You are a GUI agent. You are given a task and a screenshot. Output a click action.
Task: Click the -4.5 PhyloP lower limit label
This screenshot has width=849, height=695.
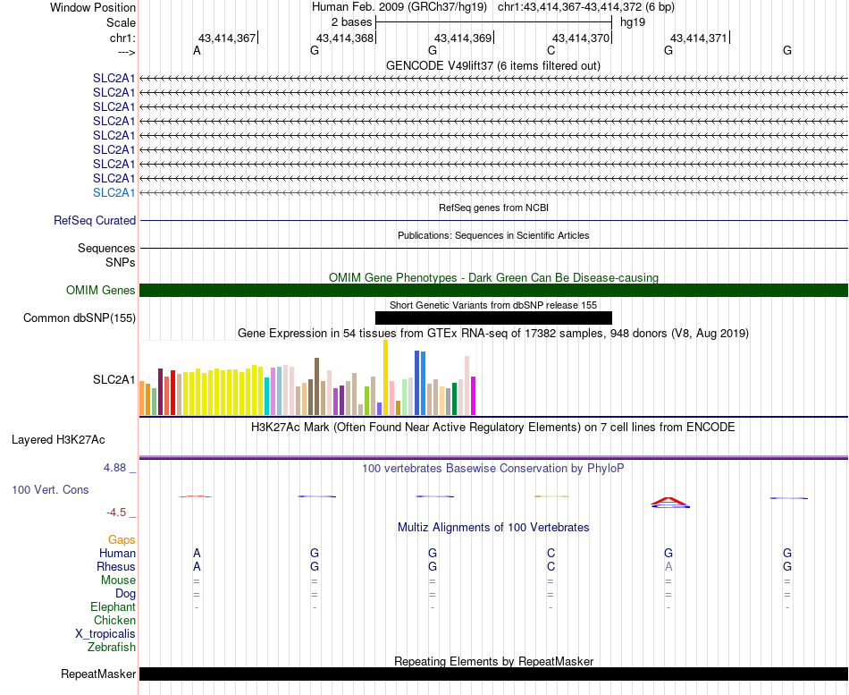(116, 513)
